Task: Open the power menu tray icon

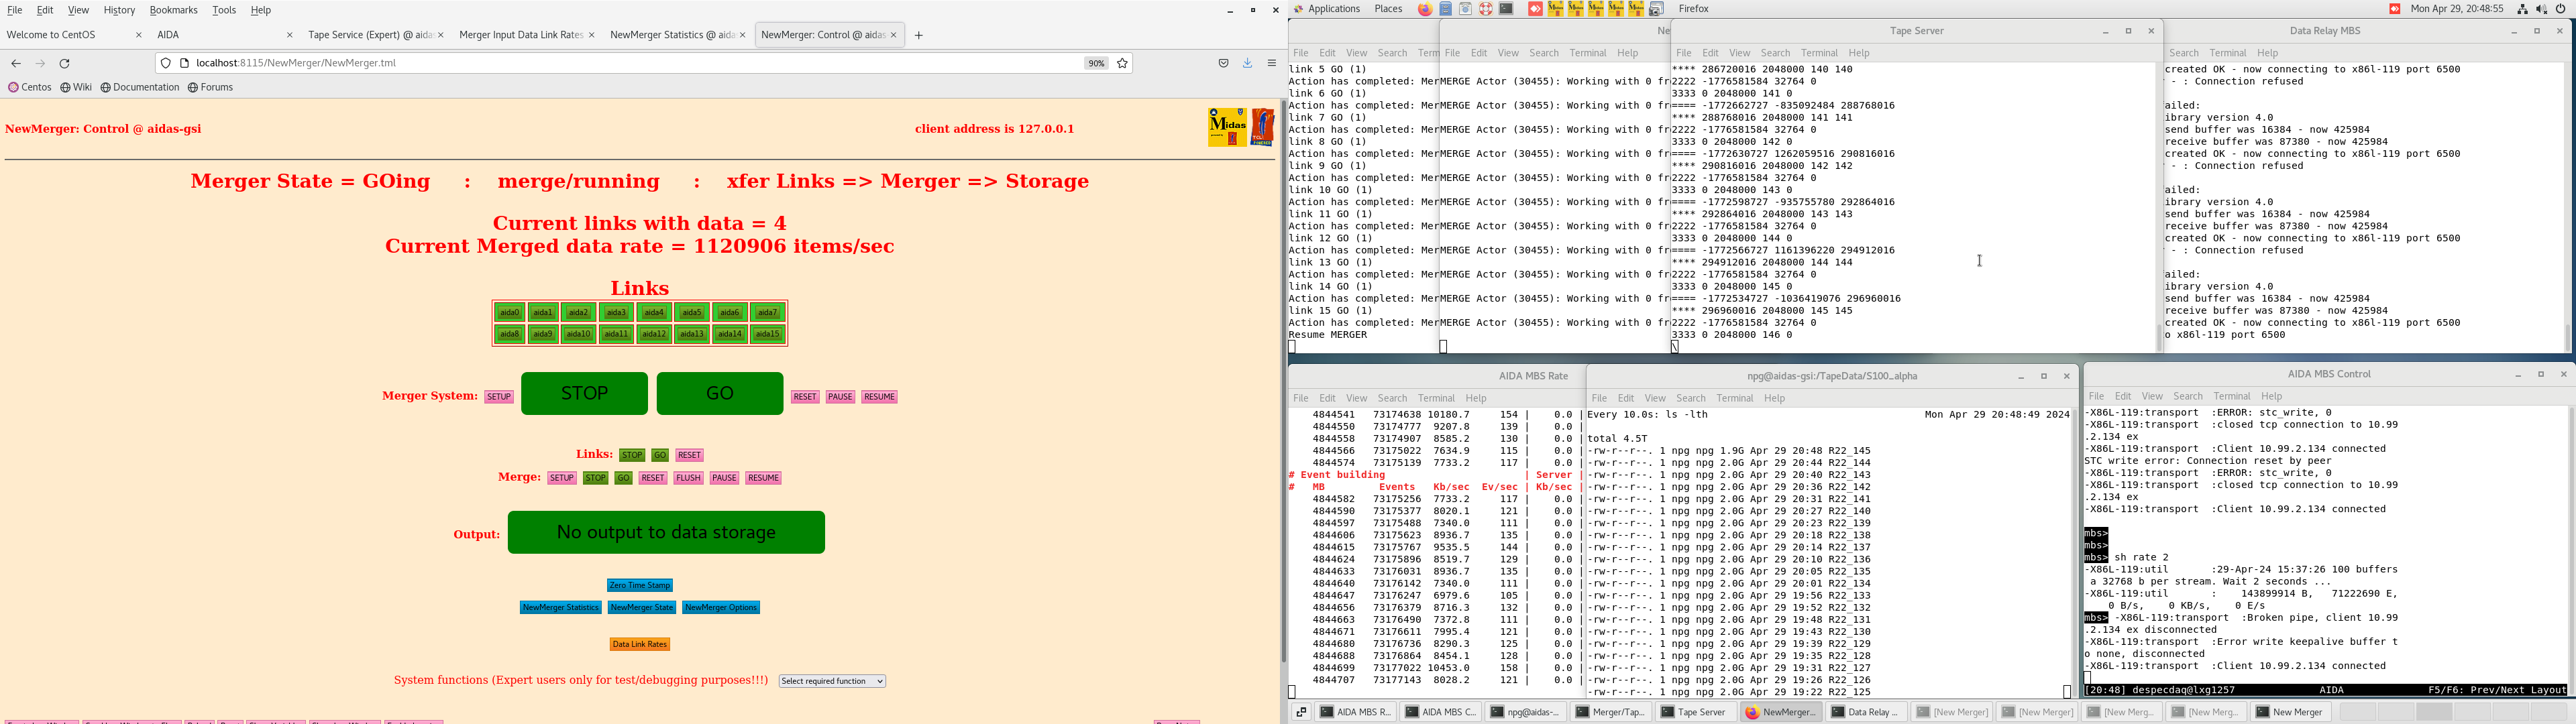Action: click(2561, 9)
